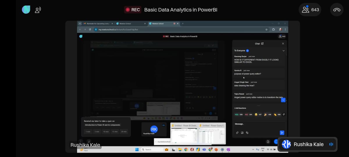Open PowerPoint from the taskbar
Screen dimensions: 349x157
pyautogui.click(x=216, y=149)
